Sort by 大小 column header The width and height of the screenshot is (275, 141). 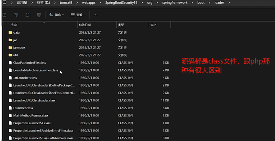pyautogui.click(x=153, y=25)
